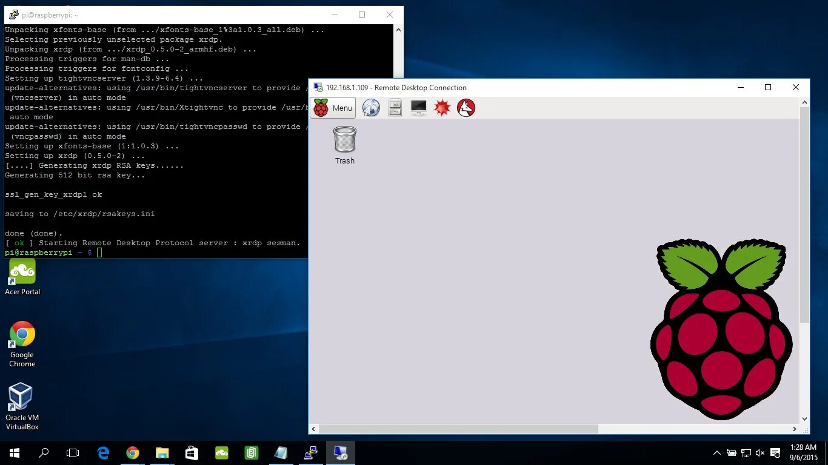828x465 pixels.
Task: Select the Google Chrome desktop shortcut
Action: (x=22, y=344)
